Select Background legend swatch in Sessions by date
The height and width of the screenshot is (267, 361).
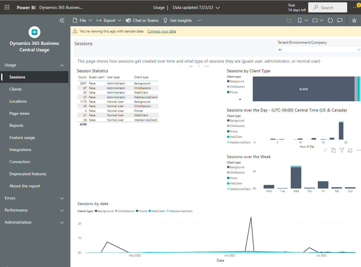click(96, 211)
